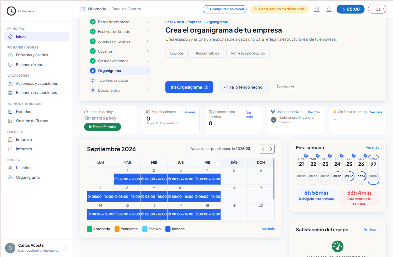393x257 pixels.
Task: Go to Inicio in the sidebar
Action: 37,37
